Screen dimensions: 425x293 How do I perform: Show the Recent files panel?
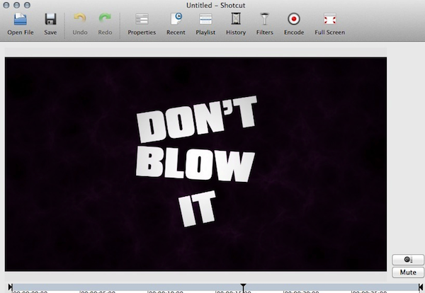coord(176,23)
